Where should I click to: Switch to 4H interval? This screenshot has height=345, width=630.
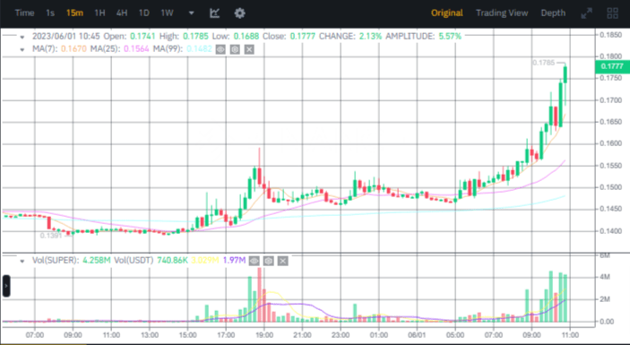pos(122,13)
